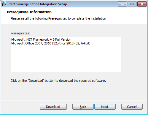Click the word 'installation' in the subtitle
The image size is (148, 115).
98,18
